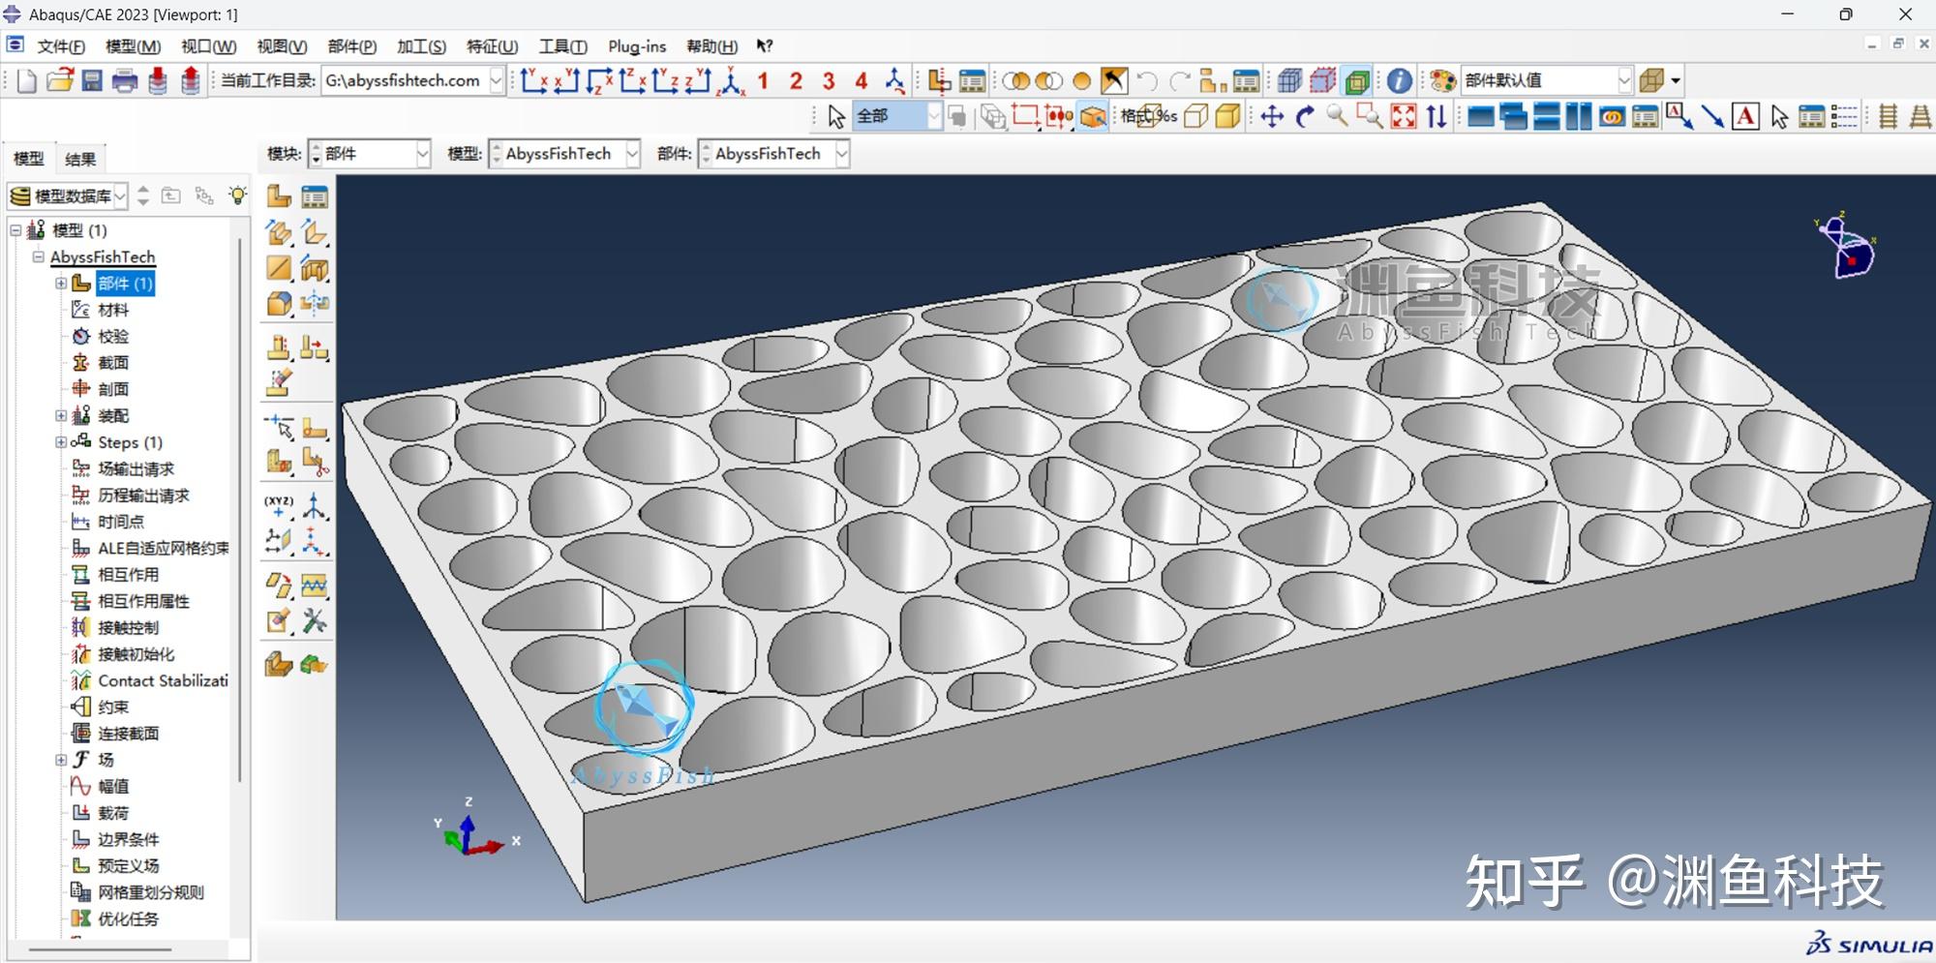
Task: Click the New Model Database icon
Action: [x=26, y=81]
